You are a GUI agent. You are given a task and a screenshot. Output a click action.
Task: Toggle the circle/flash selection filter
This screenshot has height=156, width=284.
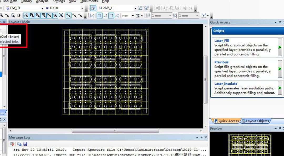38,16
